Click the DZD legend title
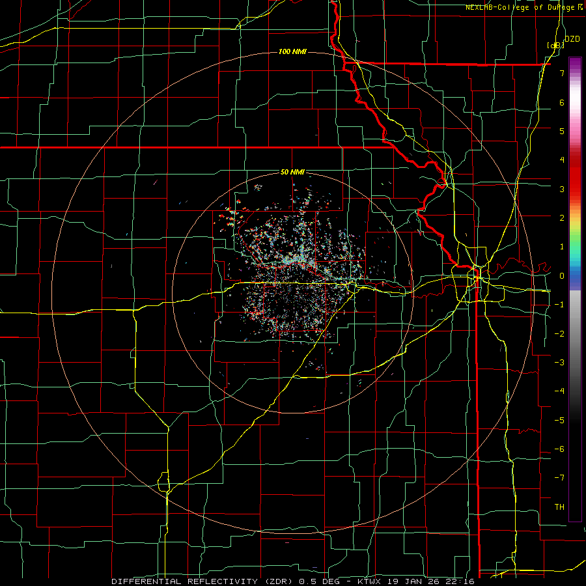 tap(572, 38)
